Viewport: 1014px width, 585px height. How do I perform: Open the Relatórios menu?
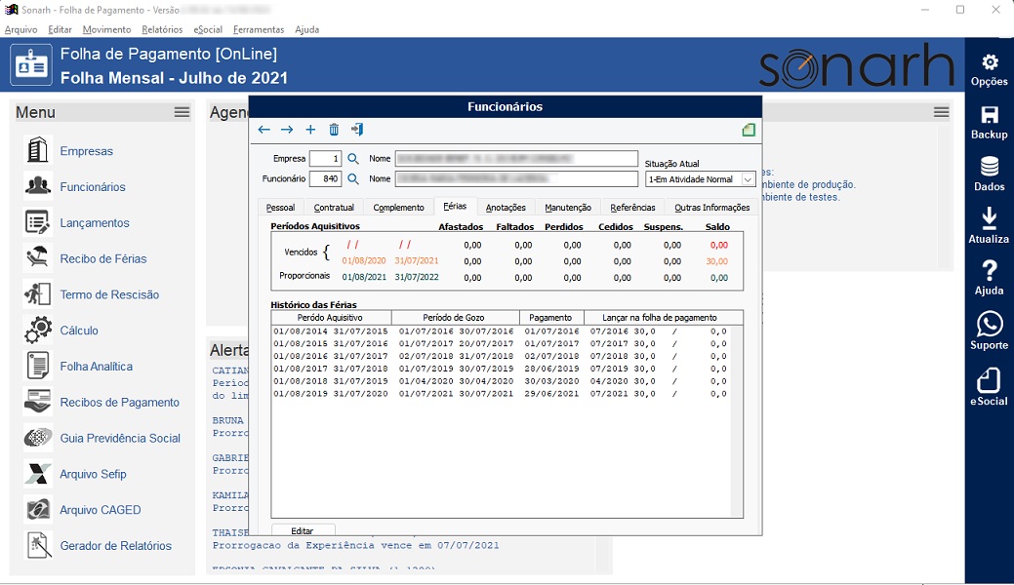162,30
